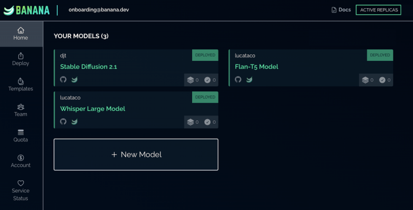413x210 pixels.
Task: Open the Docs link
Action: [x=341, y=10]
